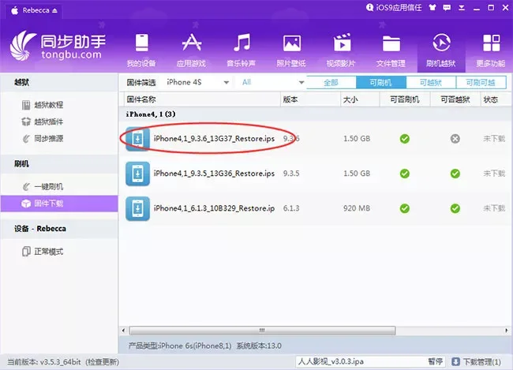This screenshot has width=513, height=370.
Task: Click 暂停 pause download button
Action: coord(436,361)
